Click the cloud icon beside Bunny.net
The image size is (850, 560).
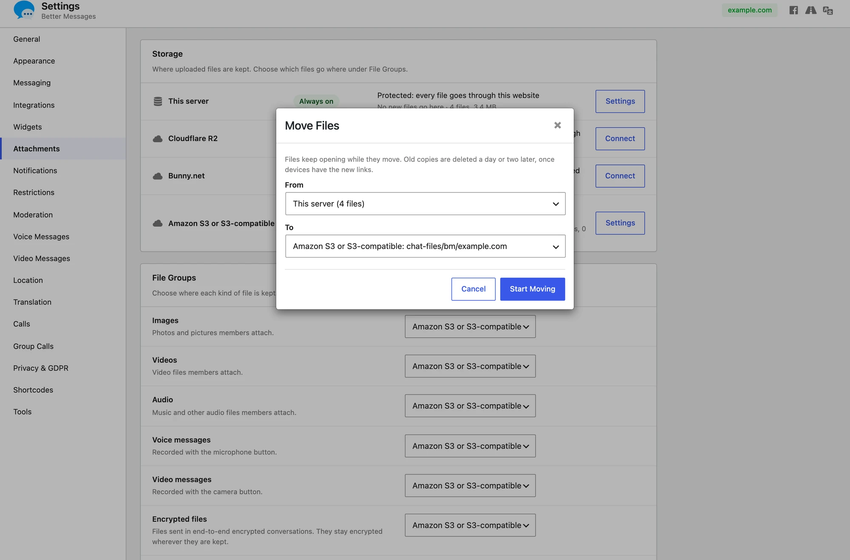click(158, 176)
